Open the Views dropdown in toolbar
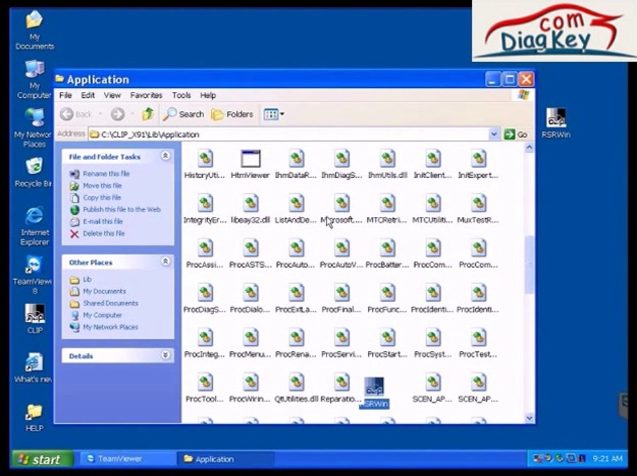637x476 pixels. pos(274,114)
